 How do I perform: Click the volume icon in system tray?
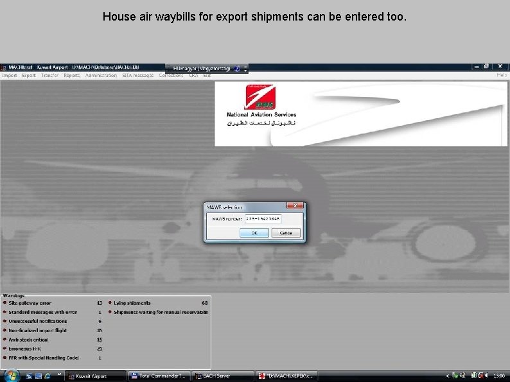click(486, 376)
